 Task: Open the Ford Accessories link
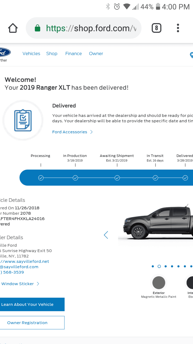pos(70,132)
